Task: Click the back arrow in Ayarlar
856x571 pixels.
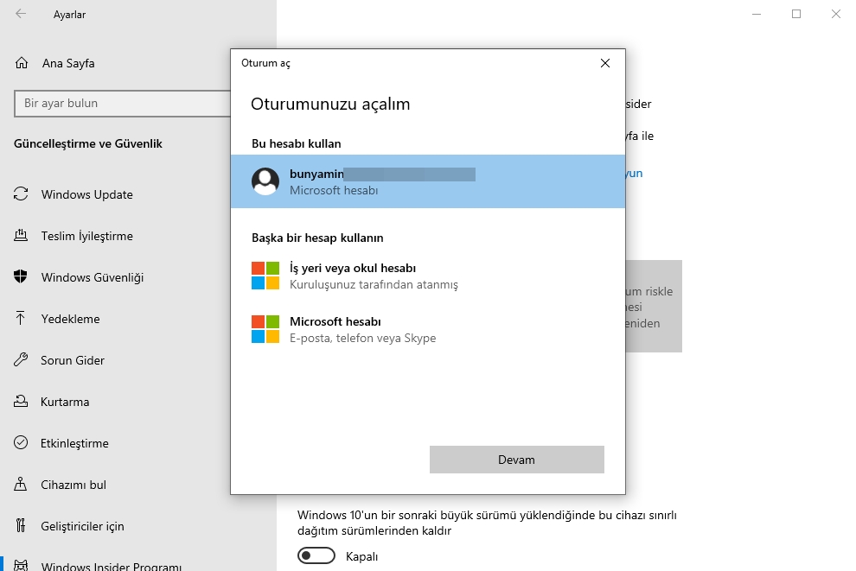Action: point(18,14)
